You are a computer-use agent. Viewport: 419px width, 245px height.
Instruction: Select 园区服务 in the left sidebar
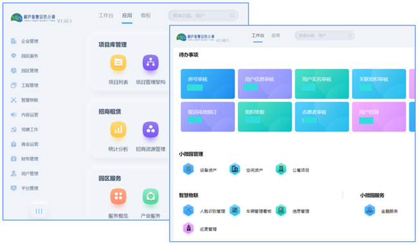pos(24,56)
